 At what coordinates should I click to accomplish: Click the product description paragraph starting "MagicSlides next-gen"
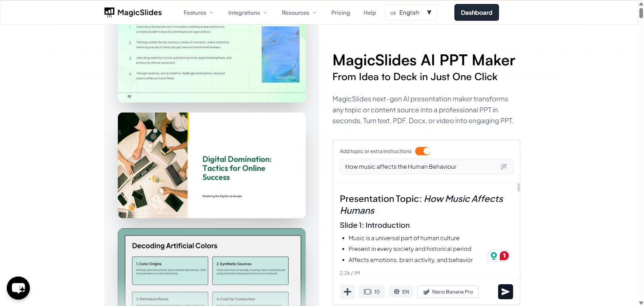tap(423, 110)
